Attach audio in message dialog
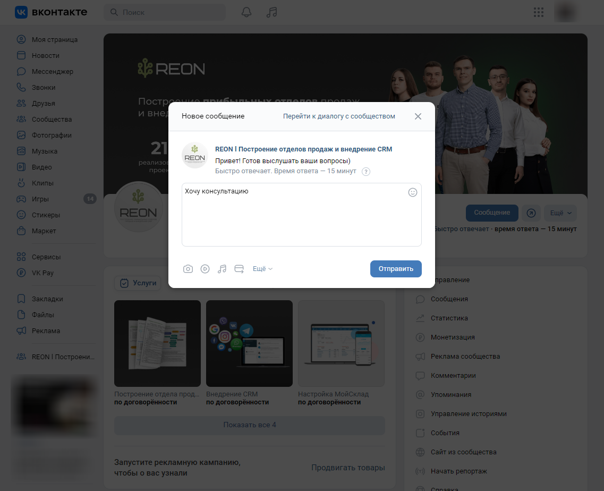Screen dimensions: 604x491 click(222, 269)
